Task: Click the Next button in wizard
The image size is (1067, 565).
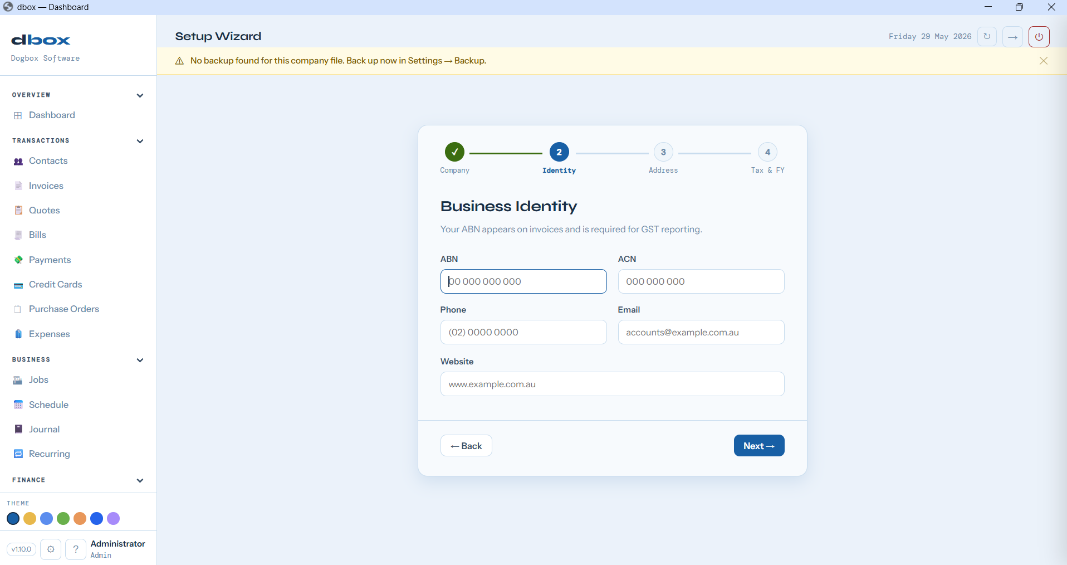Action: point(759,446)
